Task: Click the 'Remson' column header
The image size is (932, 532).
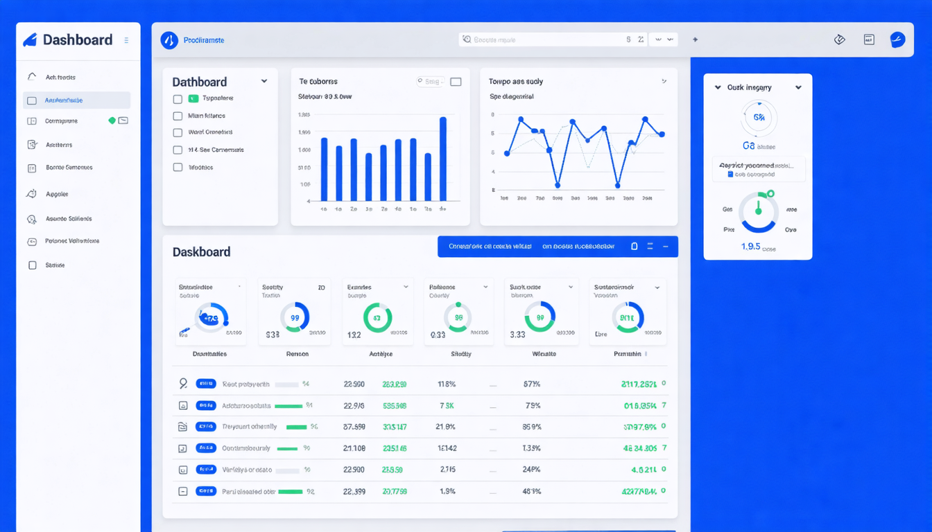Action: click(297, 354)
